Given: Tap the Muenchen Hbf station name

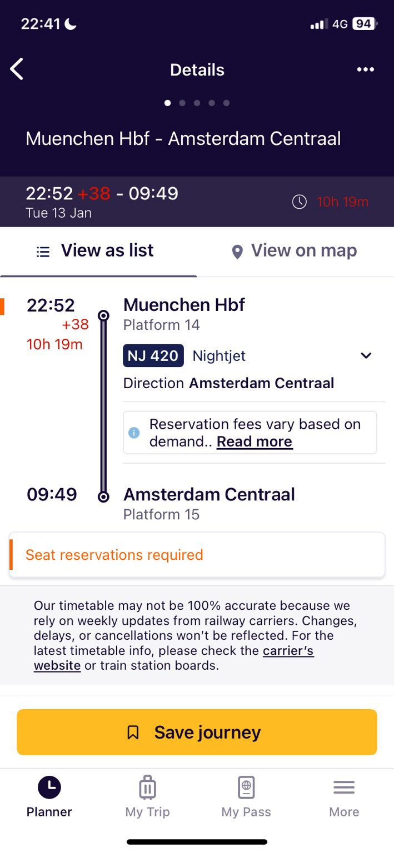Looking at the screenshot, I should pos(184,305).
